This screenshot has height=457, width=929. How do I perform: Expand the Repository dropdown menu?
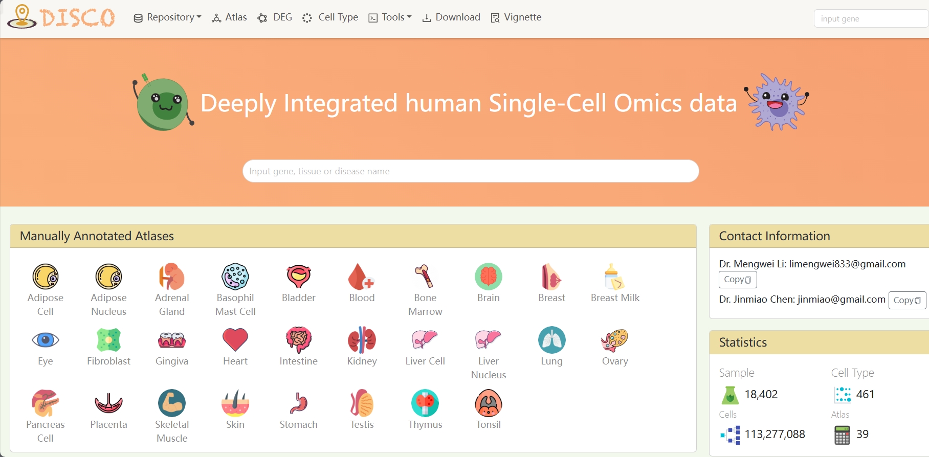167,17
